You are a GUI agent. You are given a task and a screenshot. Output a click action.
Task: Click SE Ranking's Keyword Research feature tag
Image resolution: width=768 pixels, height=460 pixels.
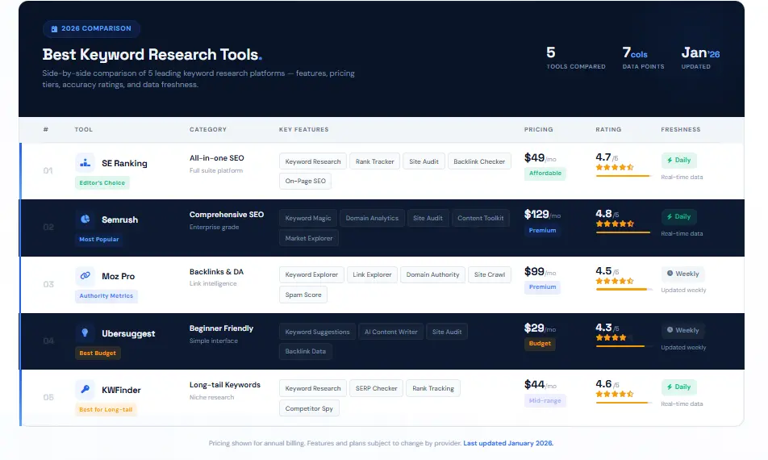(x=312, y=161)
